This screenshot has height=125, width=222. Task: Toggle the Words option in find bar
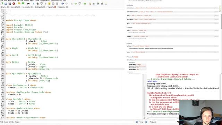[x=11, y=122]
